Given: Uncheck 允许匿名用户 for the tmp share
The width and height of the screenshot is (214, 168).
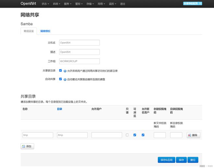Looking at the screenshot, I should click(143, 135).
